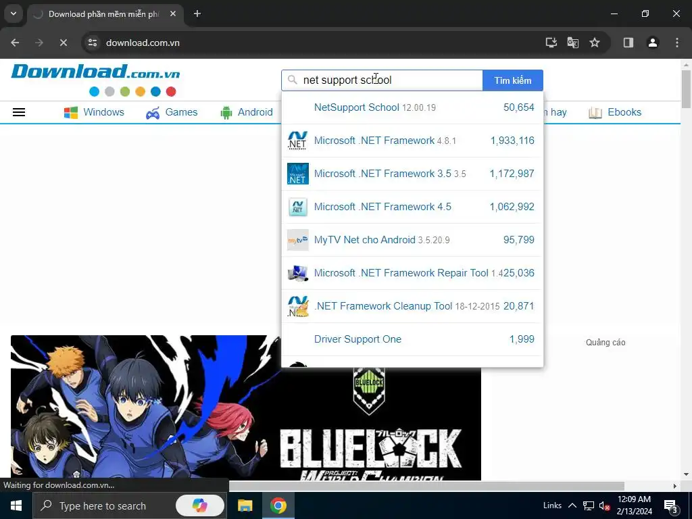Open the site information icon in address bar
The image size is (692, 519).
[x=93, y=43]
